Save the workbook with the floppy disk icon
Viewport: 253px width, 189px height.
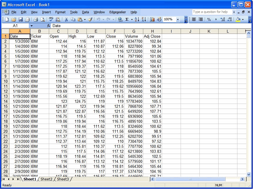pos(21,19)
